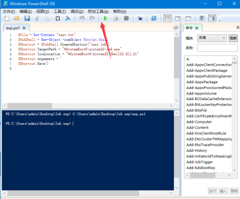The image size is (240, 199).
Task: Select Add-EtwTraceProvider in command list
Action: 205,145
